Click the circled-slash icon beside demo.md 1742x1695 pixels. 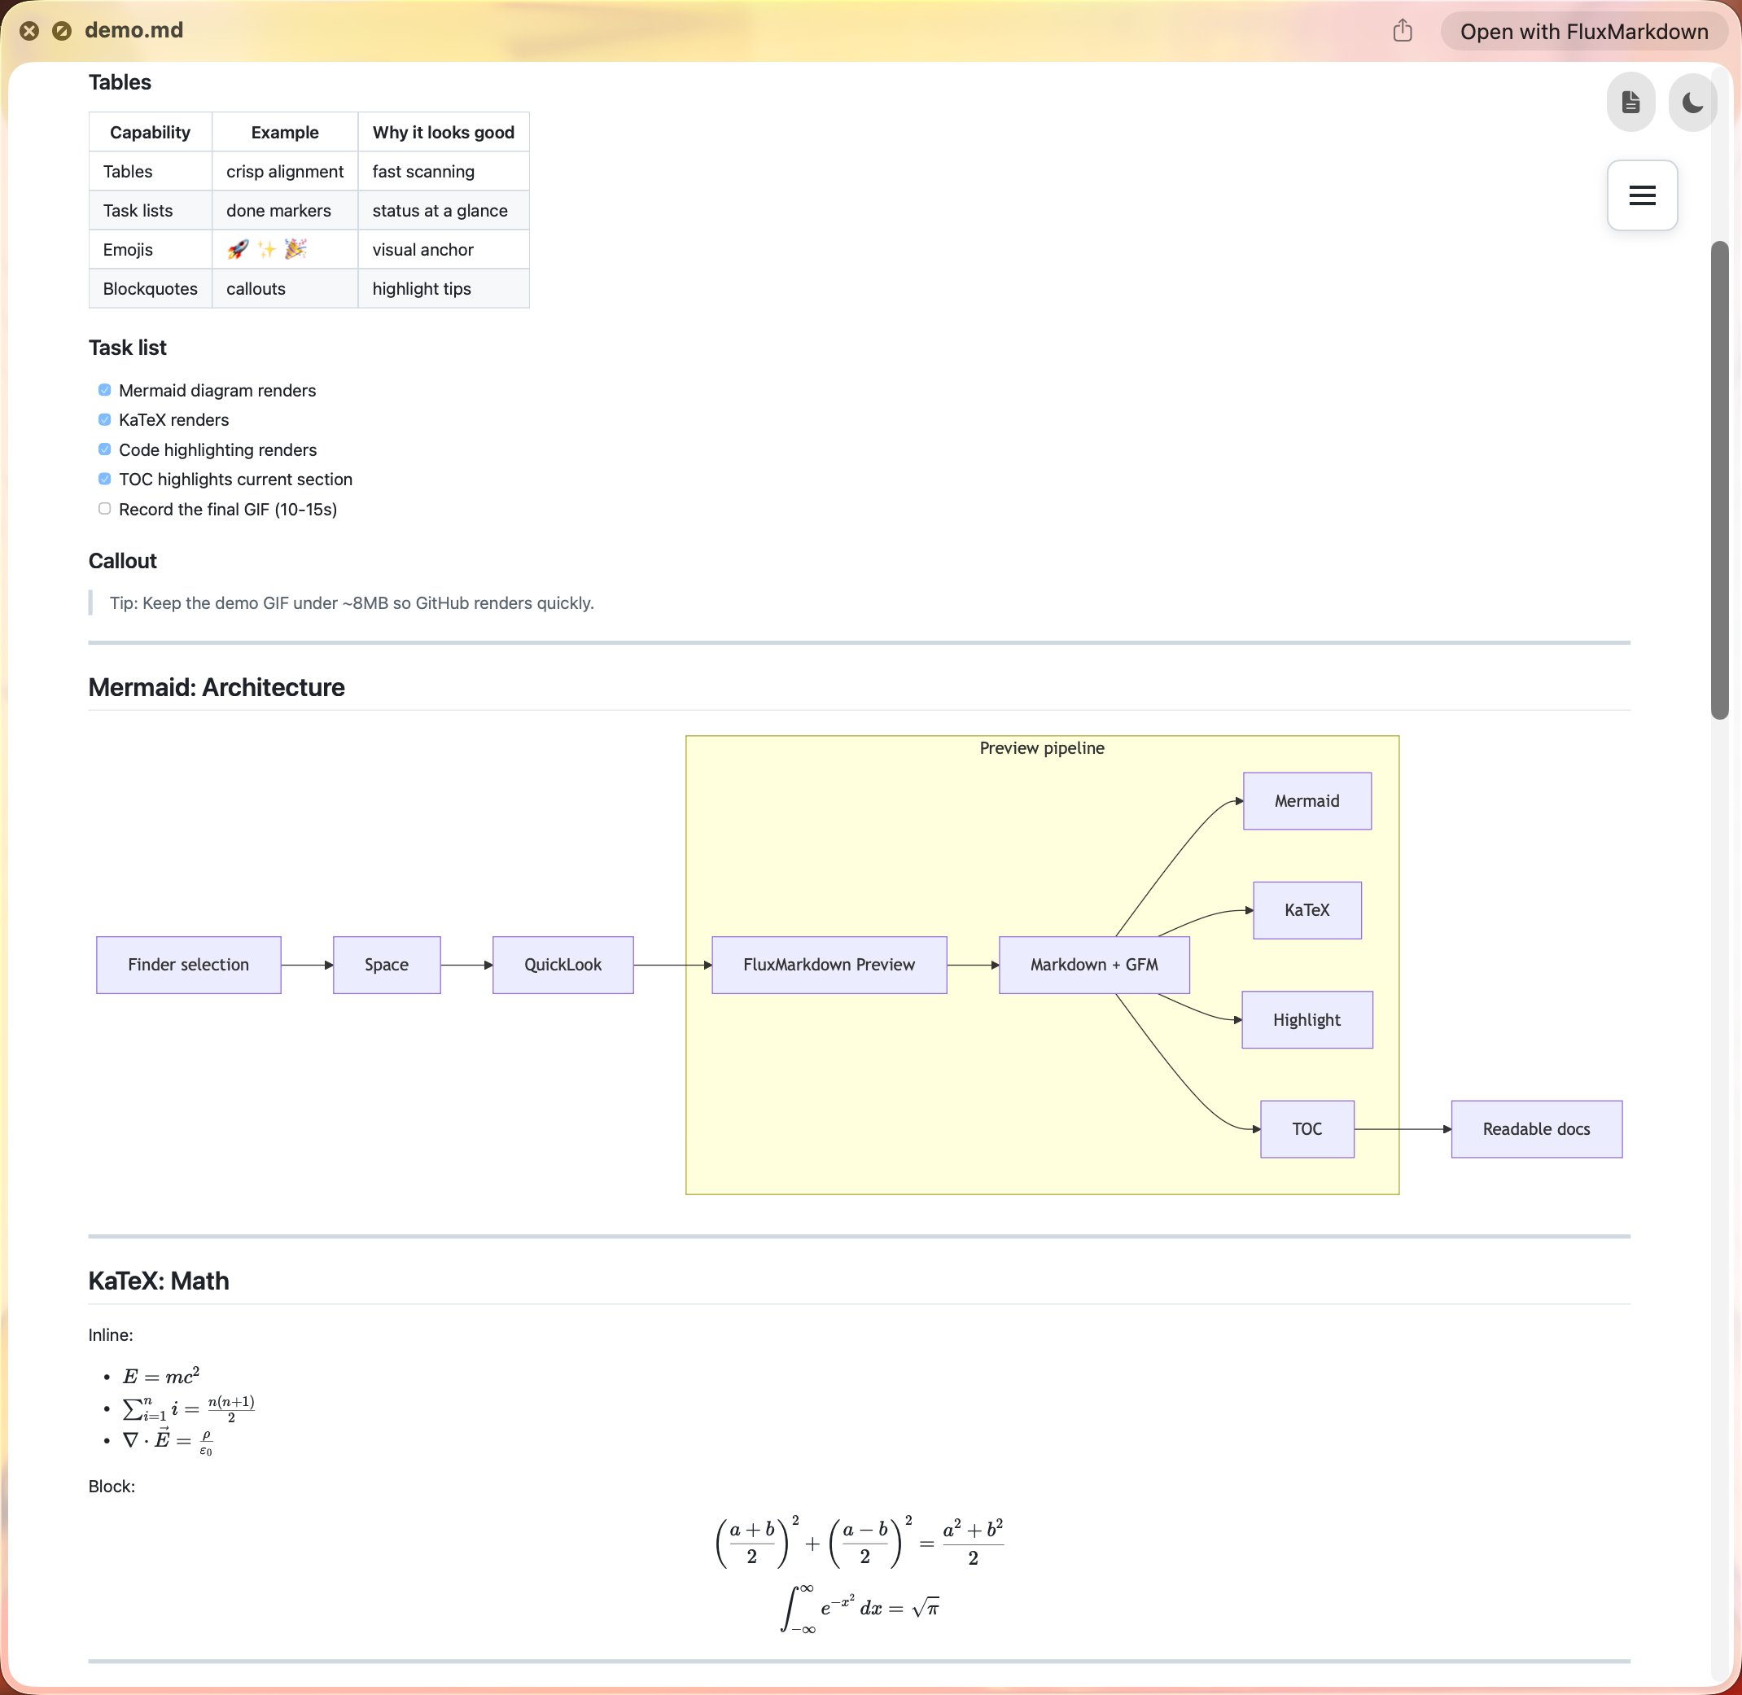61,31
